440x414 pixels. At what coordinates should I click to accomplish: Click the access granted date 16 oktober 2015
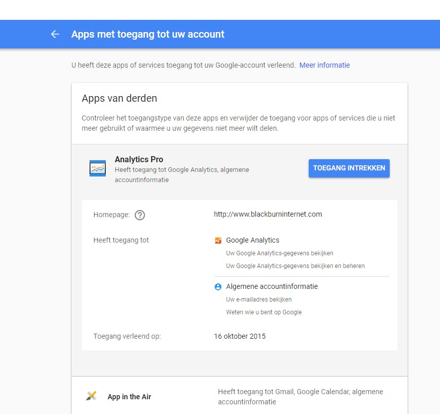coord(240,336)
